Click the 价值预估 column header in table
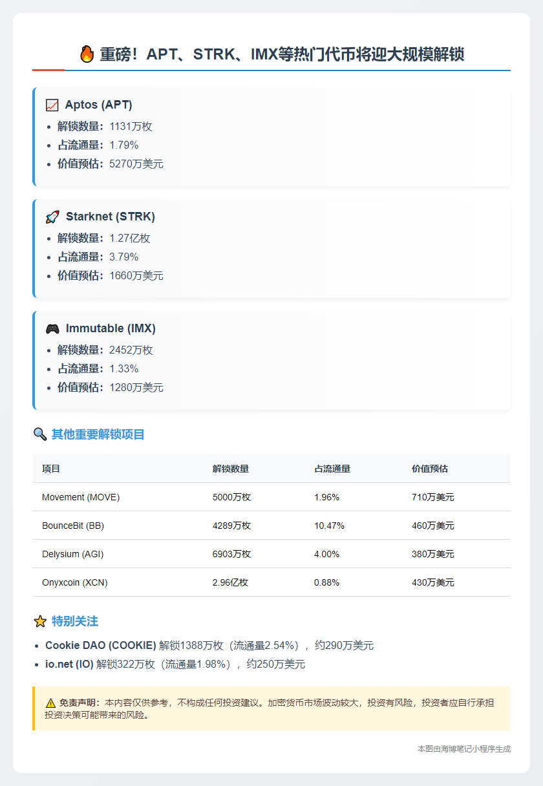Image resolution: width=543 pixels, height=786 pixels. [430, 469]
